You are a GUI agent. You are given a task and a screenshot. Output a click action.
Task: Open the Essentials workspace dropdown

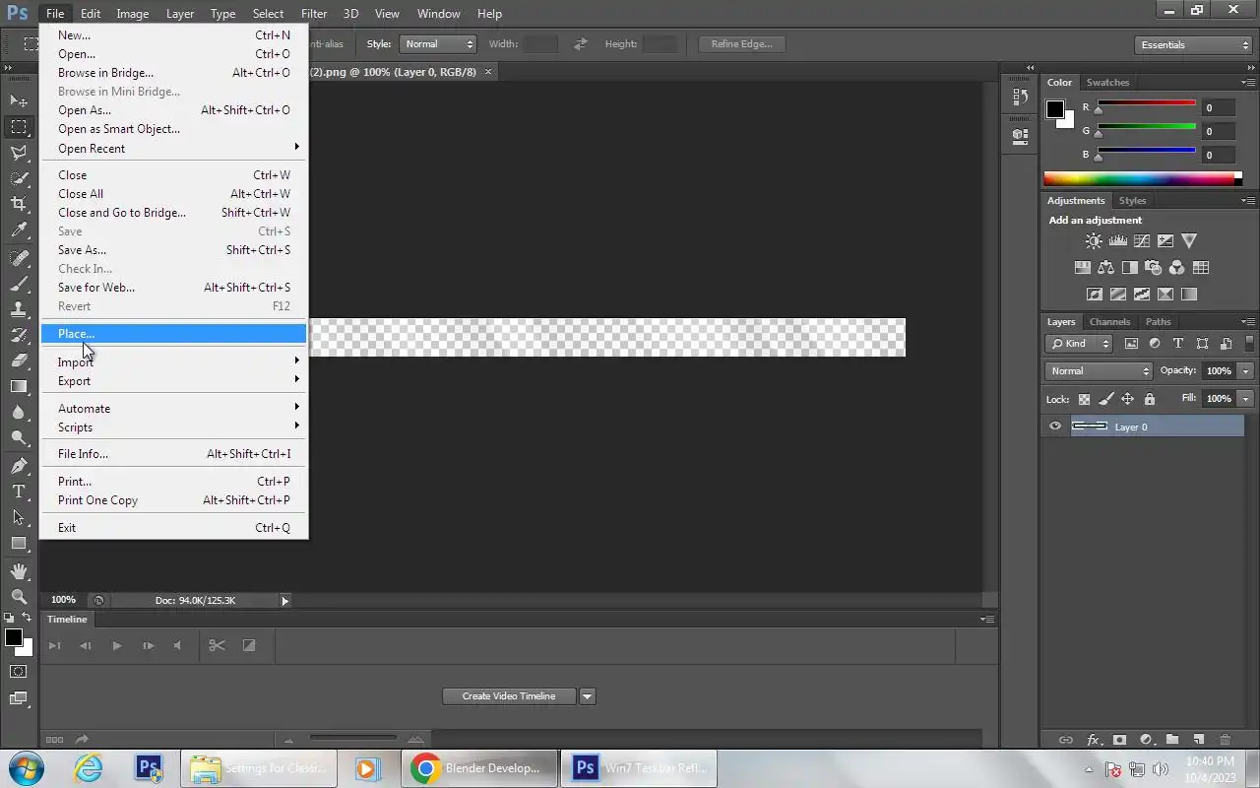(x=1192, y=44)
